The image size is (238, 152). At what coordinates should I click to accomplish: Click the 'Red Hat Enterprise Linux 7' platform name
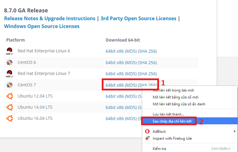pyautogui.click(x=44, y=74)
